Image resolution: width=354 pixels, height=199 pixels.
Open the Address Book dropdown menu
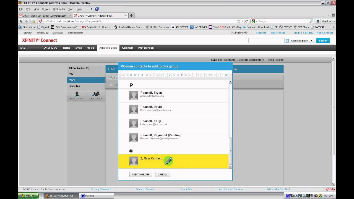point(311,40)
